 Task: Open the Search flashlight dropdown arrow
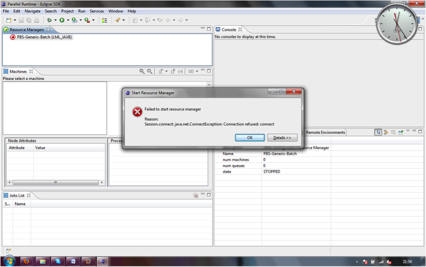tap(123, 20)
